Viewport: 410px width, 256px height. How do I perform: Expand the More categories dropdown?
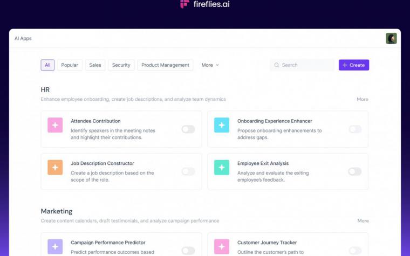(210, 65)
